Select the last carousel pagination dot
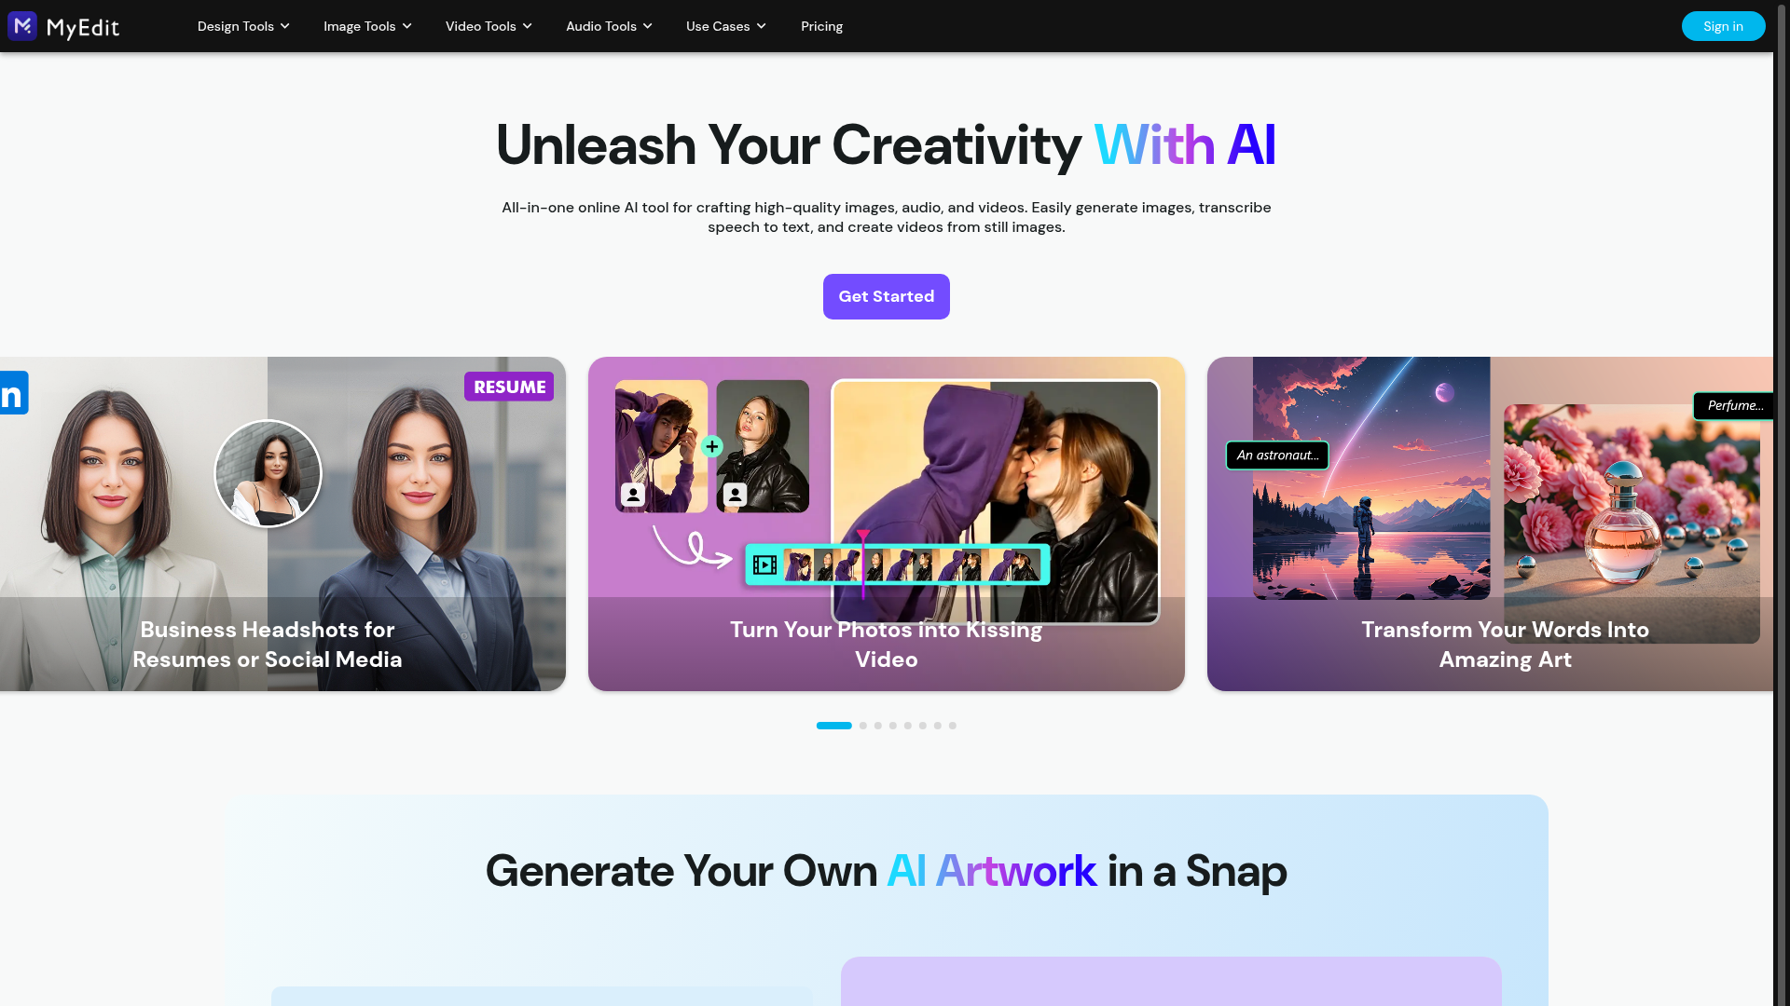Image resolution: width=1790 pixels, height=1006 pixels. [953, 726]
